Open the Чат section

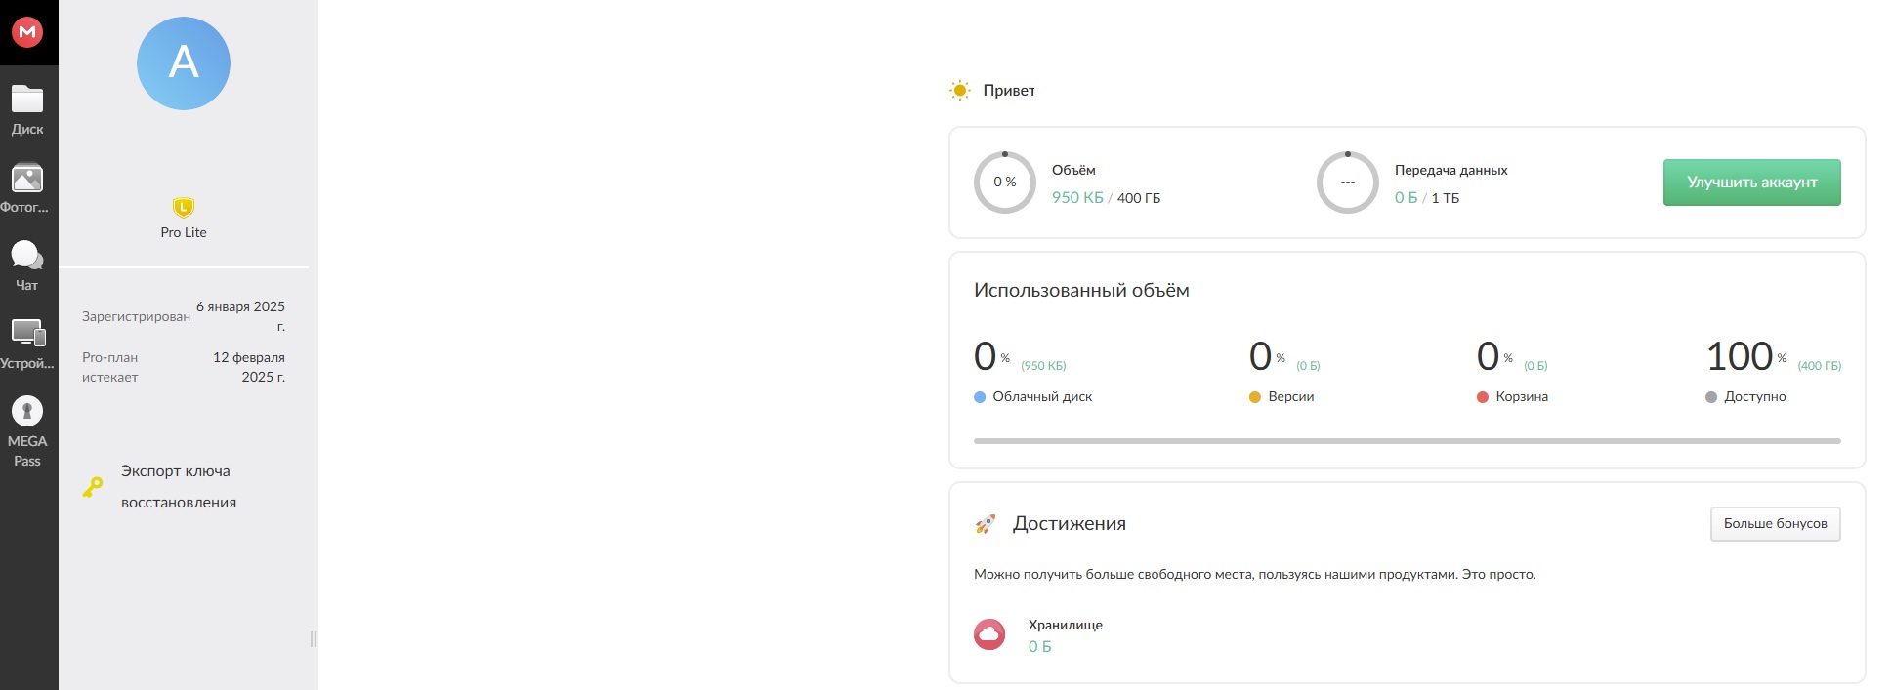(x=27, y=265)
